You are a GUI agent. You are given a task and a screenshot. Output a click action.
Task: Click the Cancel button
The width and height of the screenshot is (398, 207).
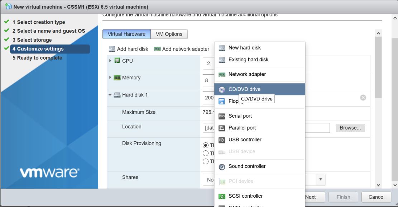click(376, 197)
